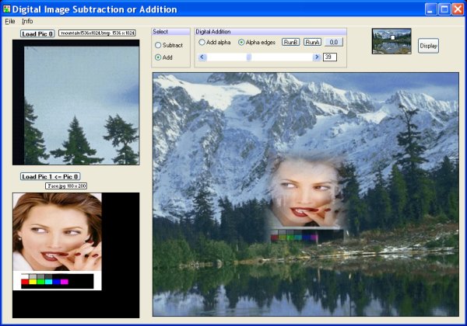Screen dimensions: 467x326
Task: Choose the Add alpha option
Action: pyautogui.click(x=202, y=42)
